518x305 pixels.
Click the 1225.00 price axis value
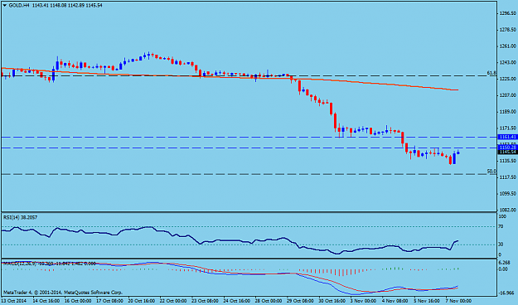(x=508, y=79)
